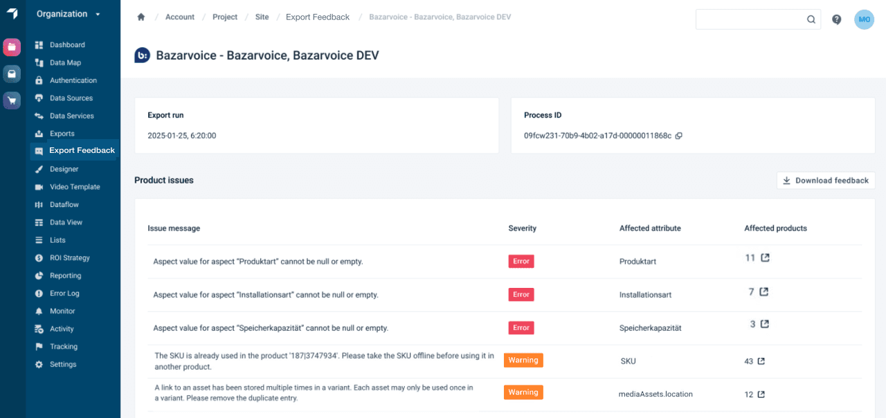Click the Video Template camera icon
This screenshot has height=418, width=886.
39,187
